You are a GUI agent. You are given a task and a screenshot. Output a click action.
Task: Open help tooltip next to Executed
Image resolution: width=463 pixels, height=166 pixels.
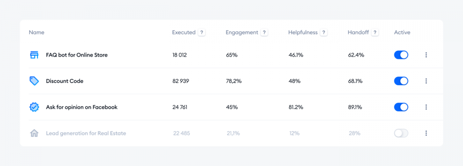click(202, 33)
